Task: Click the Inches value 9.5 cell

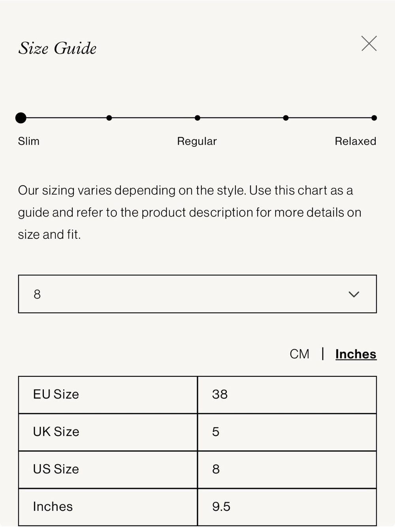Action: [x=287, y=507]
